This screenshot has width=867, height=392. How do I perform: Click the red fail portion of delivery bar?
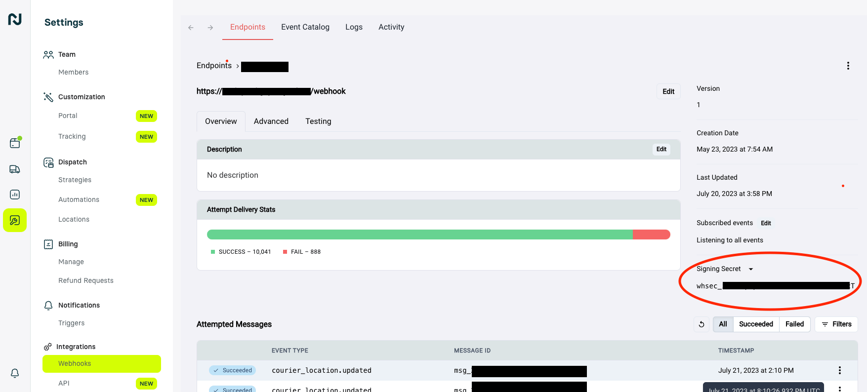(652, 235)
